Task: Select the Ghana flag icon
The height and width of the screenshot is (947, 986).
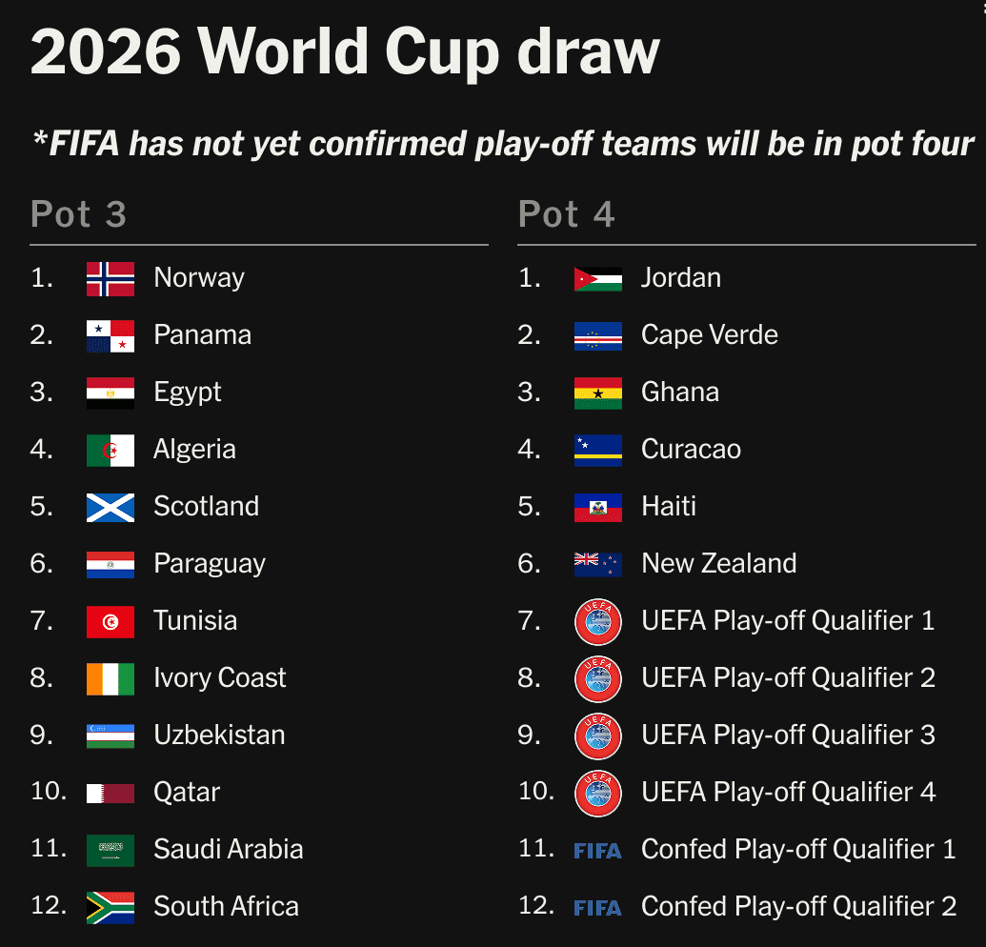Action: pyautogui.click(x=598, y=393)
